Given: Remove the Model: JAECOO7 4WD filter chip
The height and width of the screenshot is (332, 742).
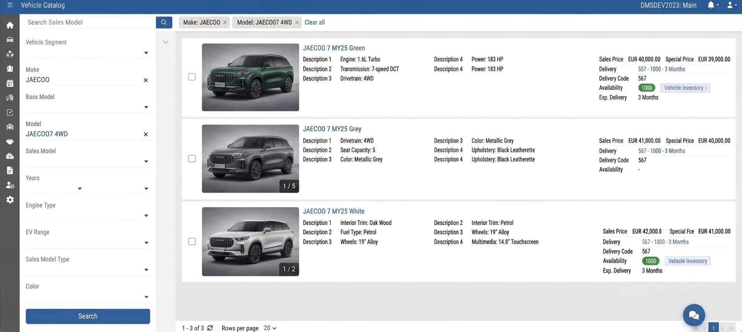Looking at the screenshot, I should [297, 22].
